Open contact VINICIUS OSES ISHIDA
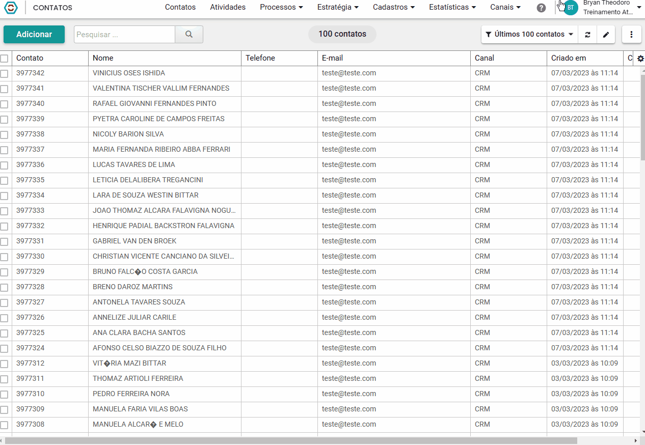The height and width of the screenshot is (445, 645). pyautogui.click(x=129, y=73)
